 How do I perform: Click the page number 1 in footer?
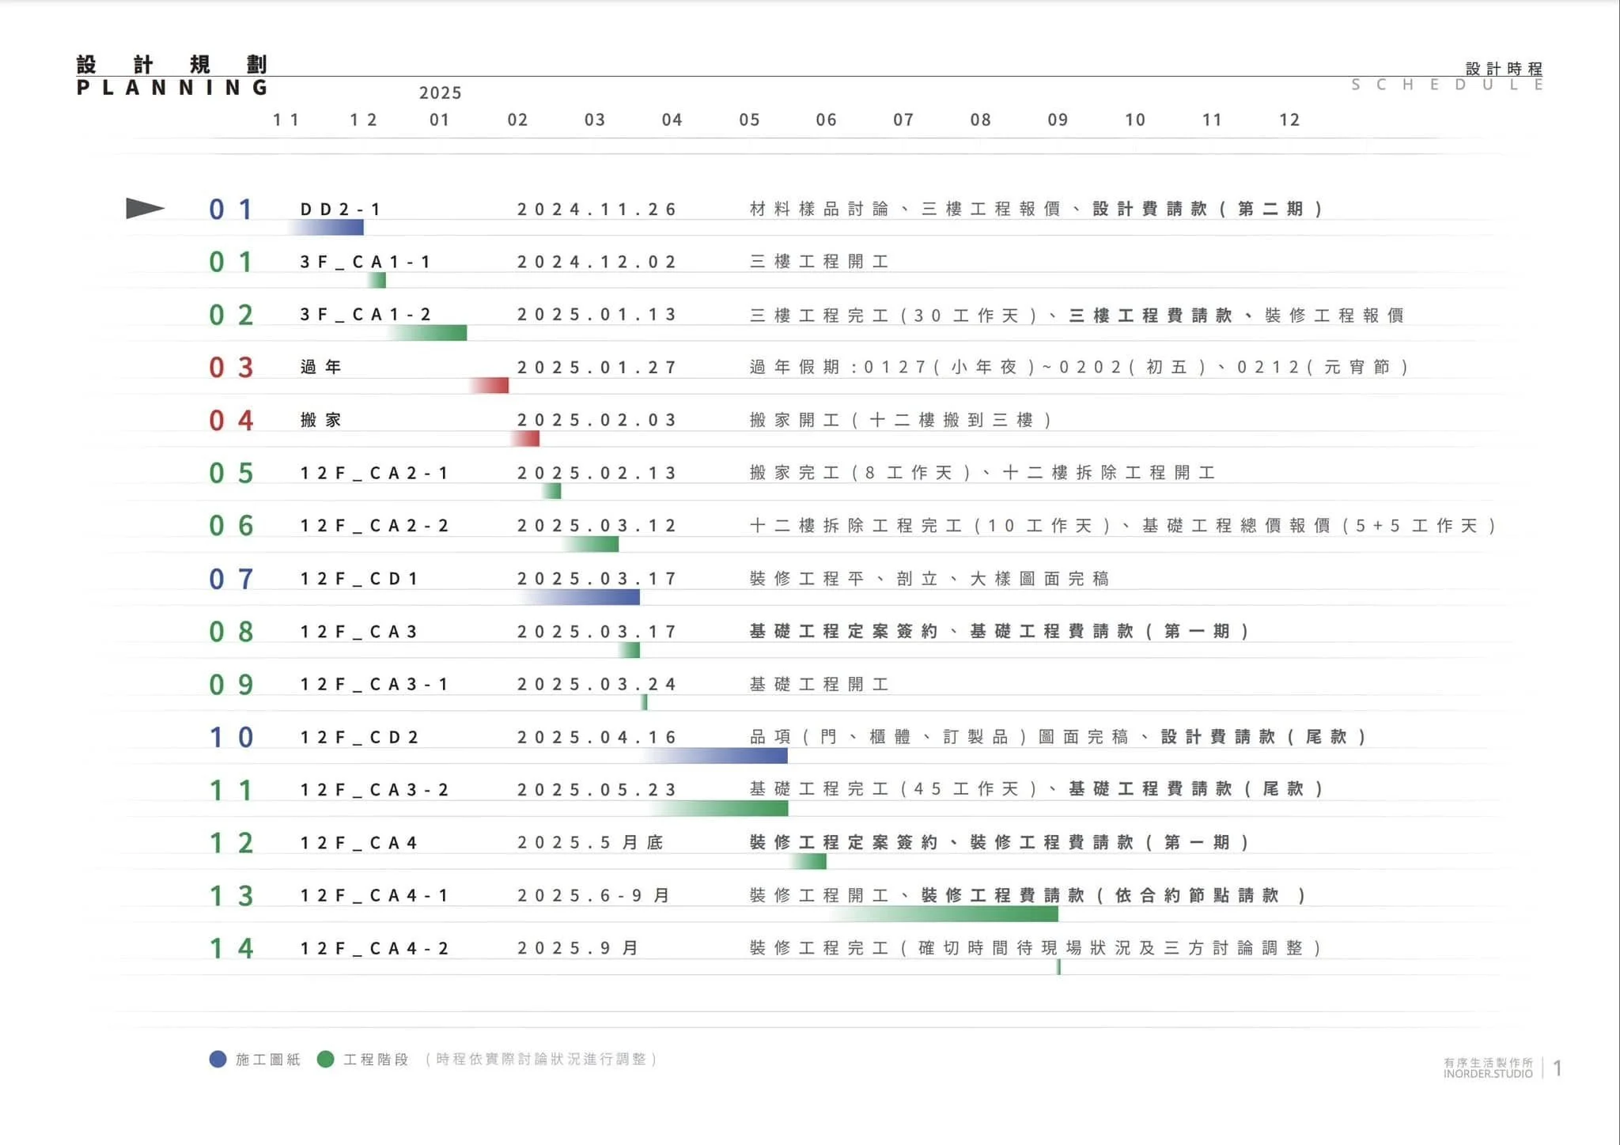[x=1558, y=1068]
